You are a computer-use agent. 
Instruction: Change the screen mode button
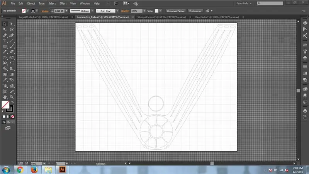8,128
